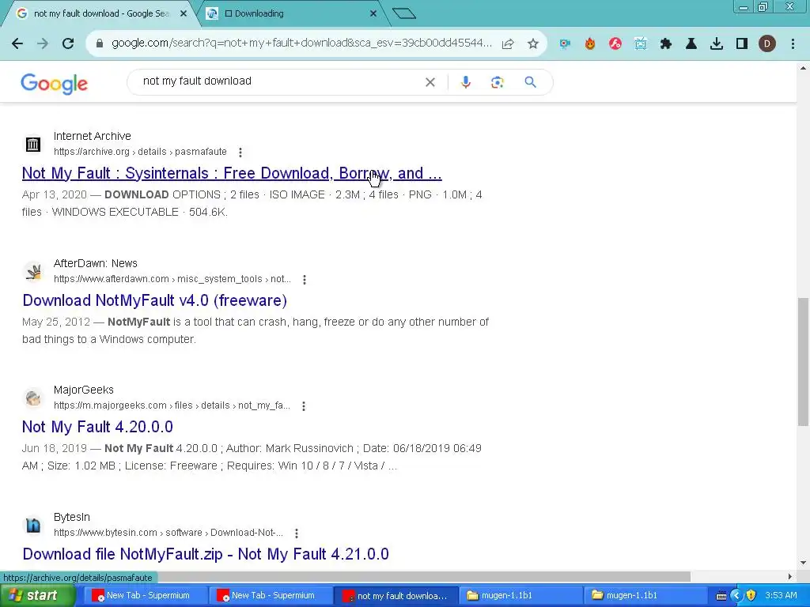This screenshot has width=810, height=607.
Task: Focus the Google search input field
Action: [x=279, y=81]
